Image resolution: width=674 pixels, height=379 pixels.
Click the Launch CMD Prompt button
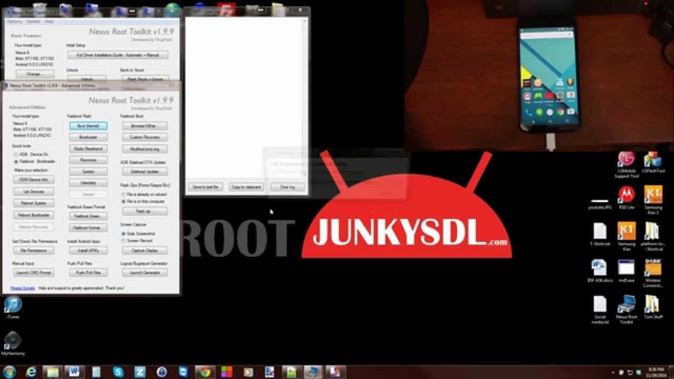(x=34, y=273)
